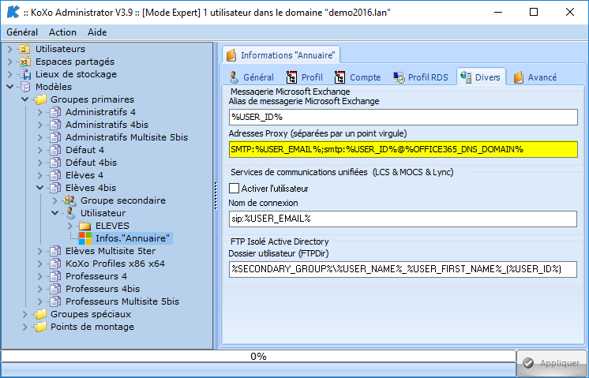This screenshot has height=378, width=589.
Task: Collapse the Modèles tree node
Action: 9,87
